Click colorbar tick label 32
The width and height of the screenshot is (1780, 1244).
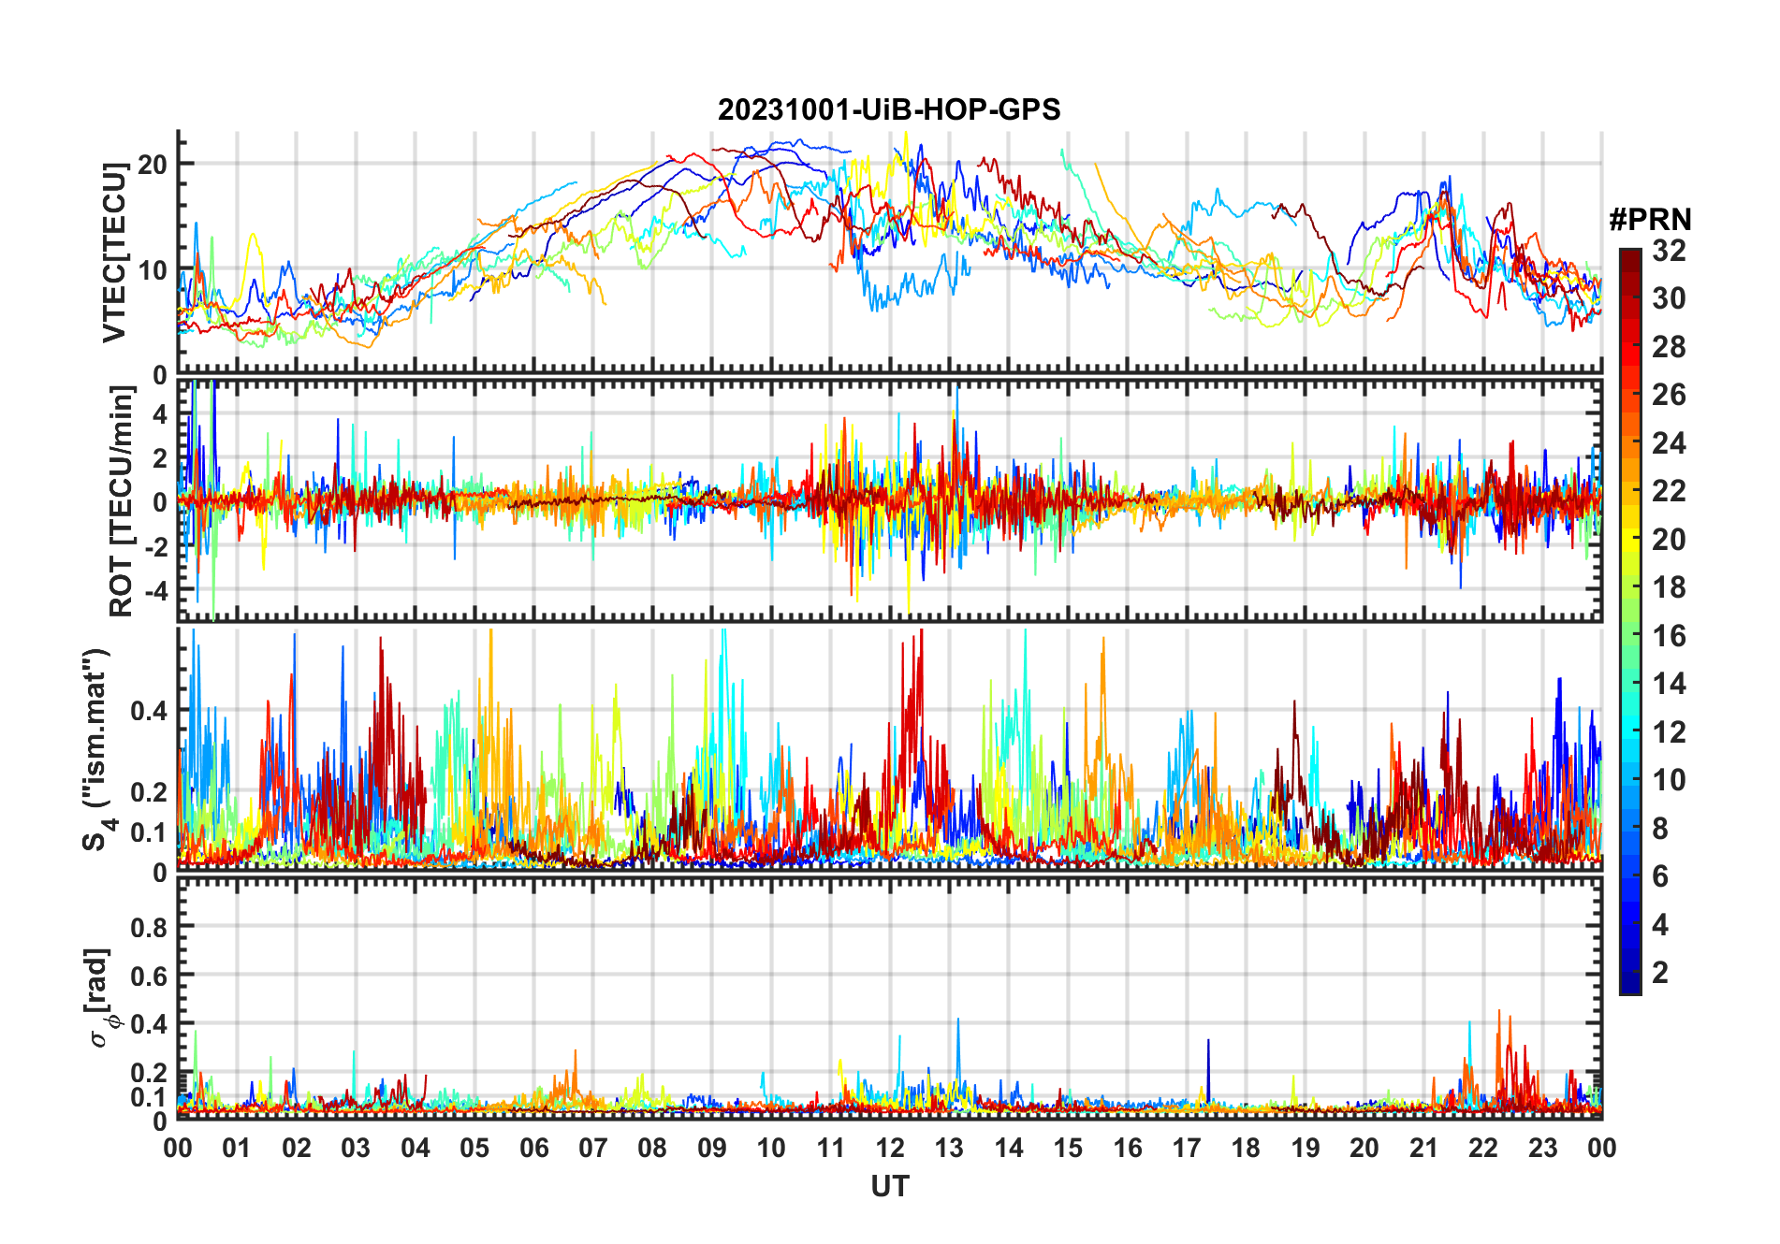click(1669, 251)
